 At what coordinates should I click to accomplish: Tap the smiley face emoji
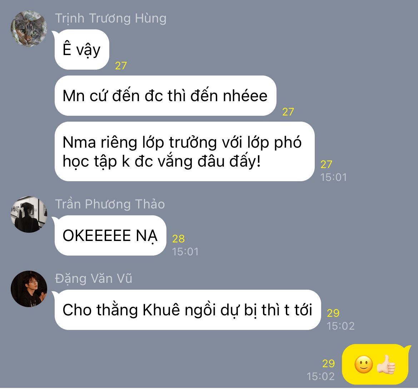tap(364, 364)
